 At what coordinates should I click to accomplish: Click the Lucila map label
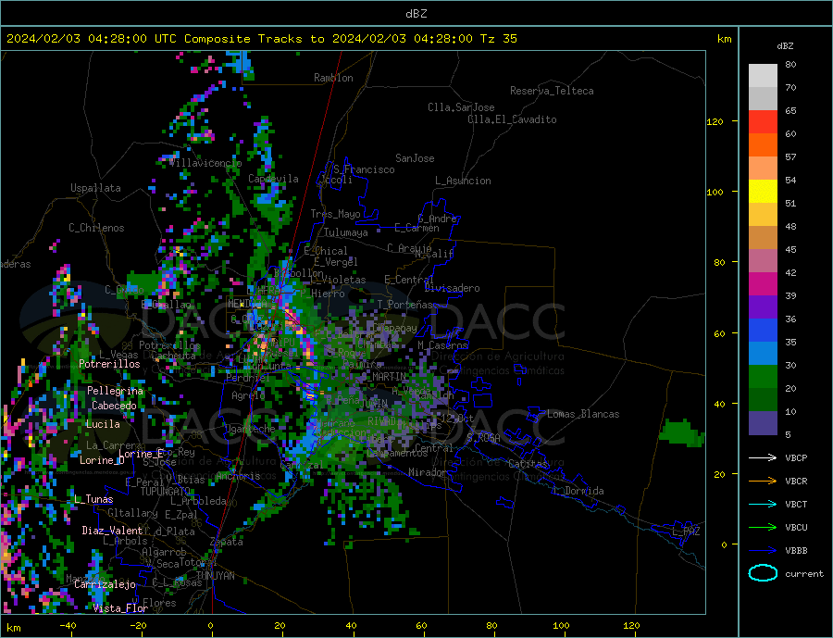pos(103,424)
